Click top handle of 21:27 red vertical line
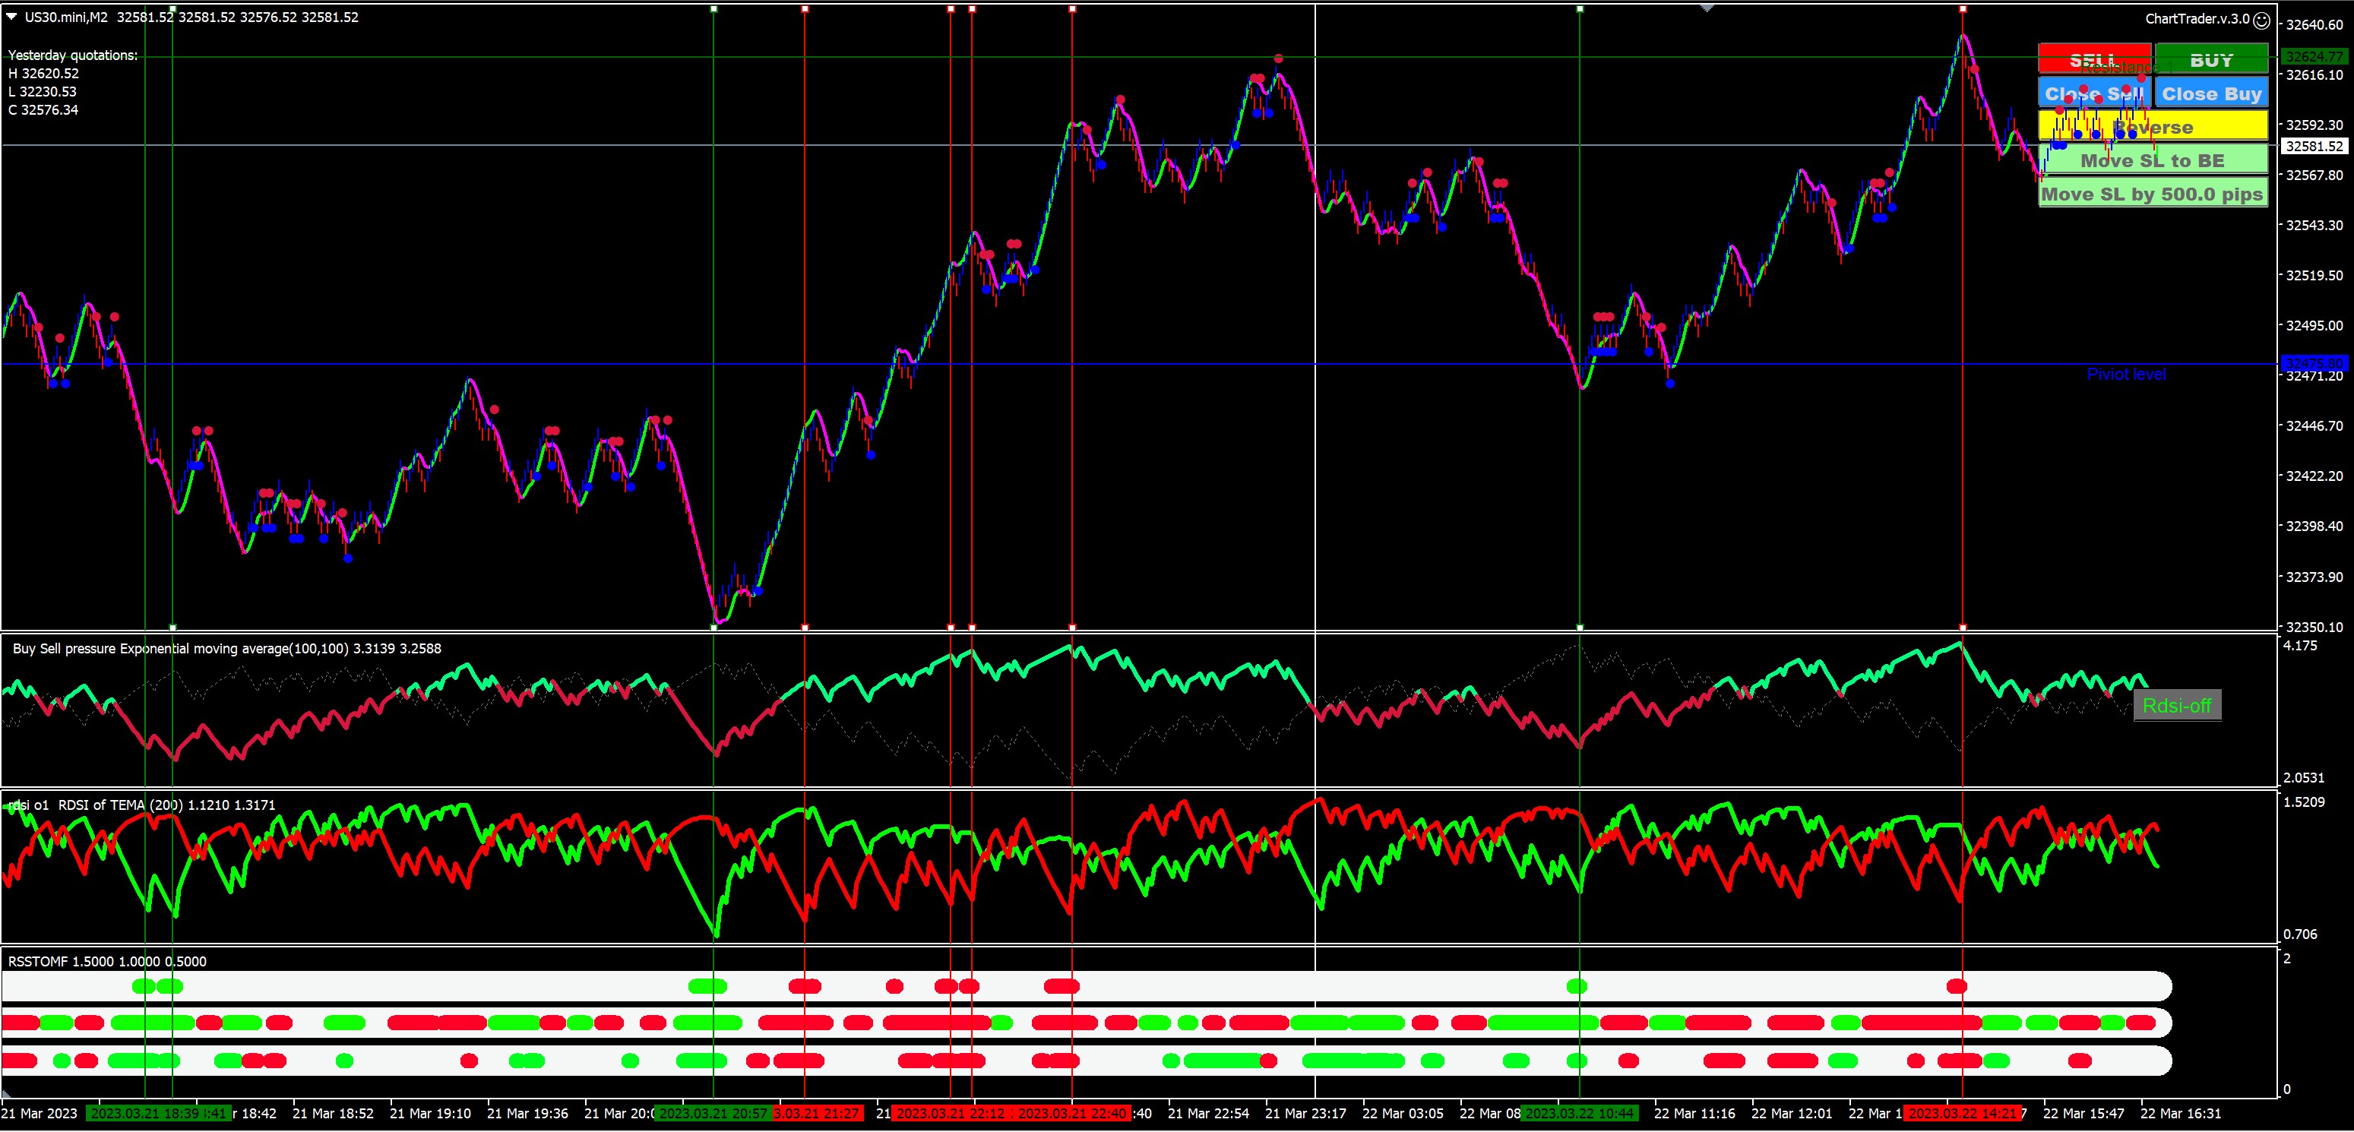2354x1132 pixels. tap(804, 9)
